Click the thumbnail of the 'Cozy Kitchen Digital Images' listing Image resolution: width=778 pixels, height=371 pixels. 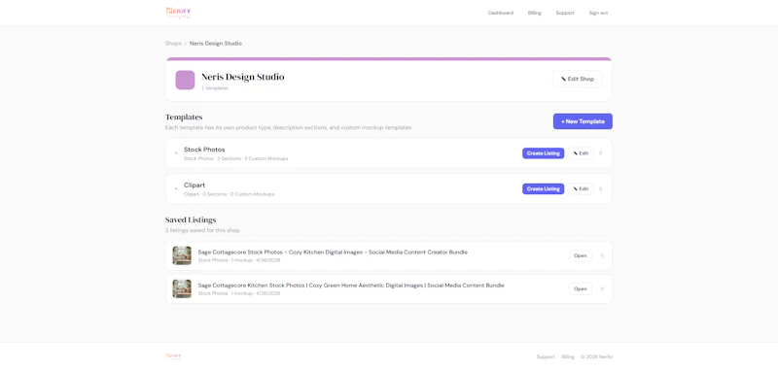coord(182,255)
